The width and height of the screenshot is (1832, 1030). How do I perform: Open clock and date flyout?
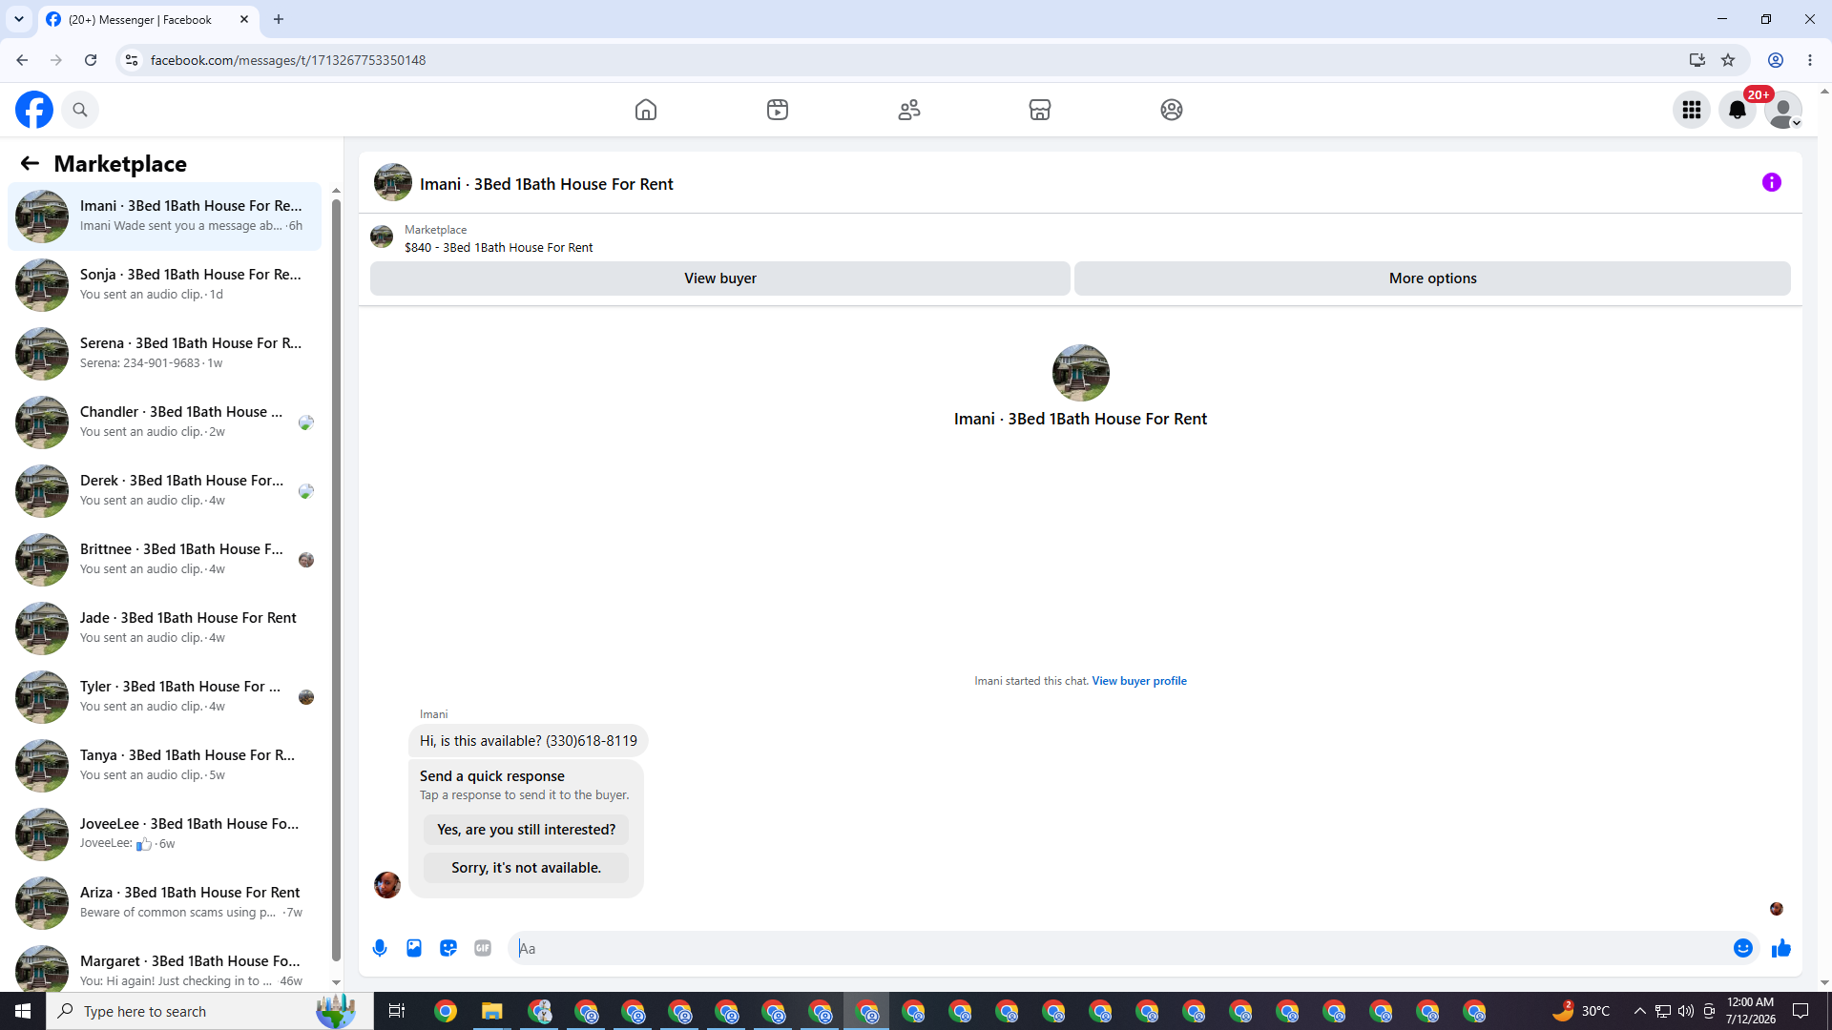pyautogui.click(x=1750, y=1011)
